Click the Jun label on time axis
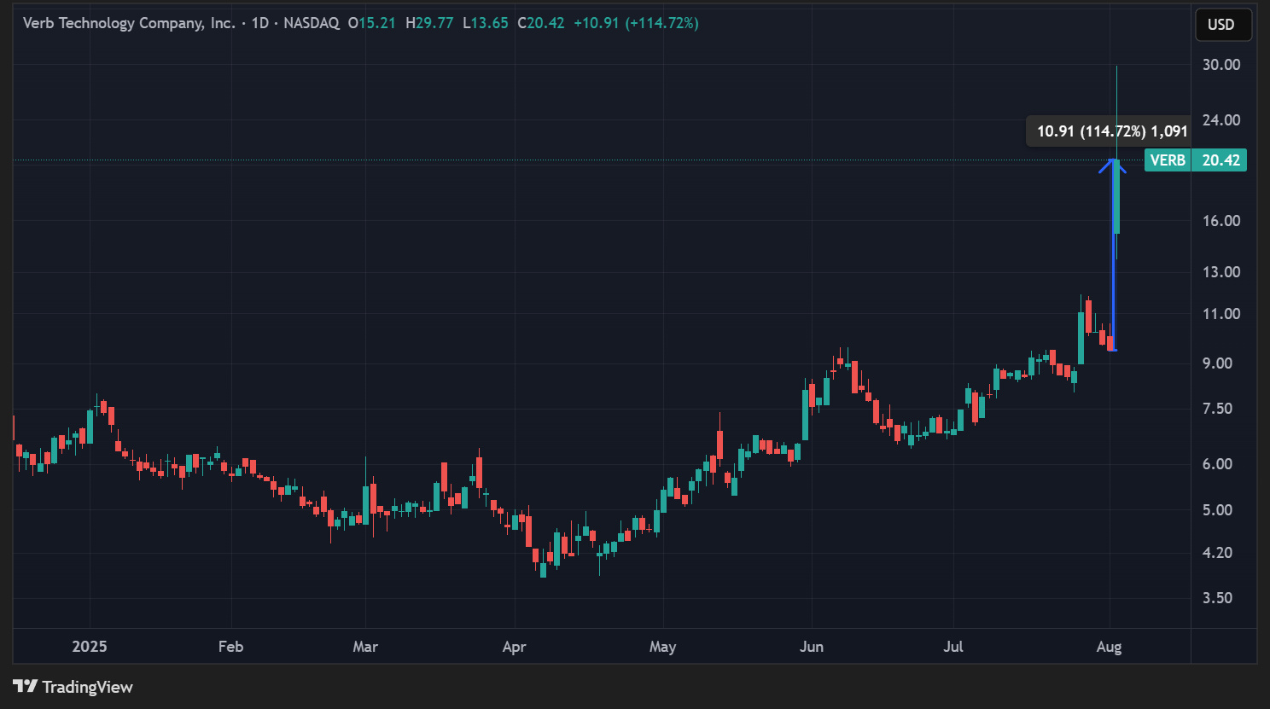1270x709 pixels. (x=812, y=647)
